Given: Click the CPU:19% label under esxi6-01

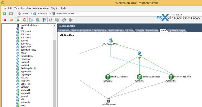Looking at the screenshot, I should point(171,81).
